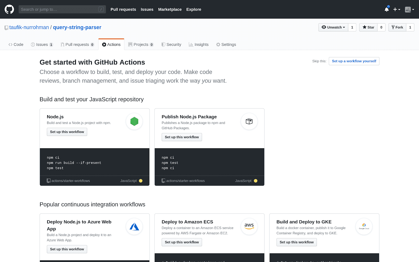Switch to the Projects tab
This screenshot has width=419, height=262.
coord(141,45)
